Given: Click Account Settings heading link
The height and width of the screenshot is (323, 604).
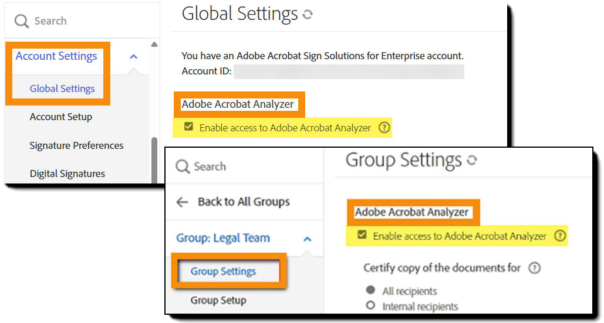Looking at the screenshot, I should tap(56, 56).
